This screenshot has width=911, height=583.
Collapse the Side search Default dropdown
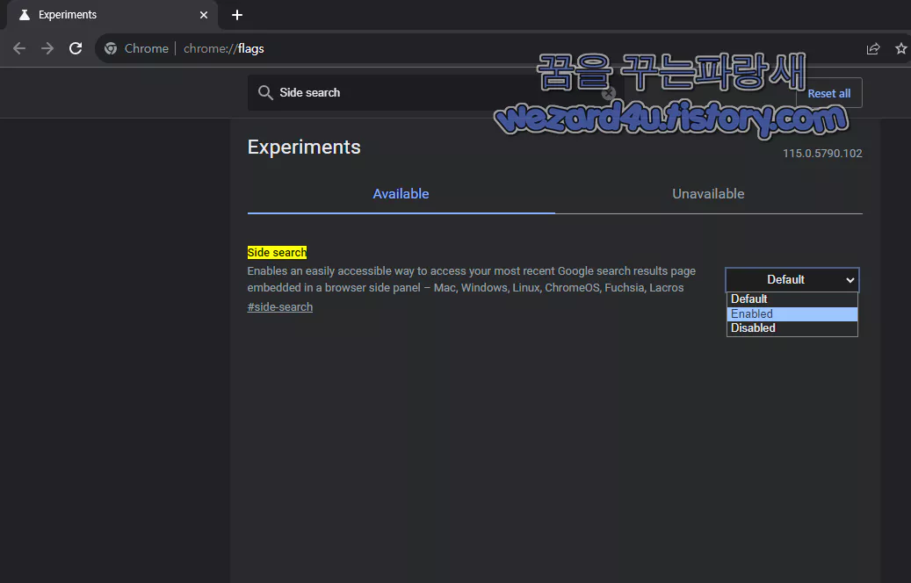[x=792, y=280]
